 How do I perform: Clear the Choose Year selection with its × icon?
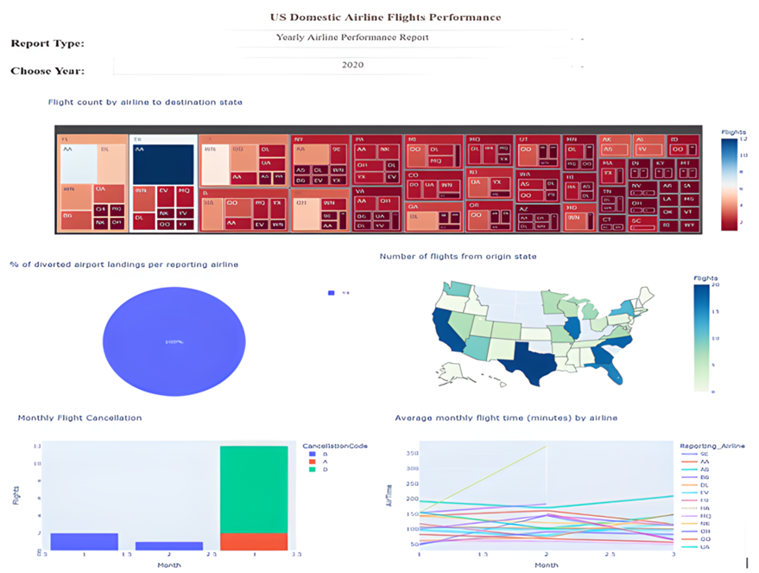pos(572,67)
